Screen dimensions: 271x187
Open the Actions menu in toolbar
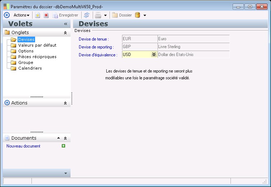click(x=21, y=15)
